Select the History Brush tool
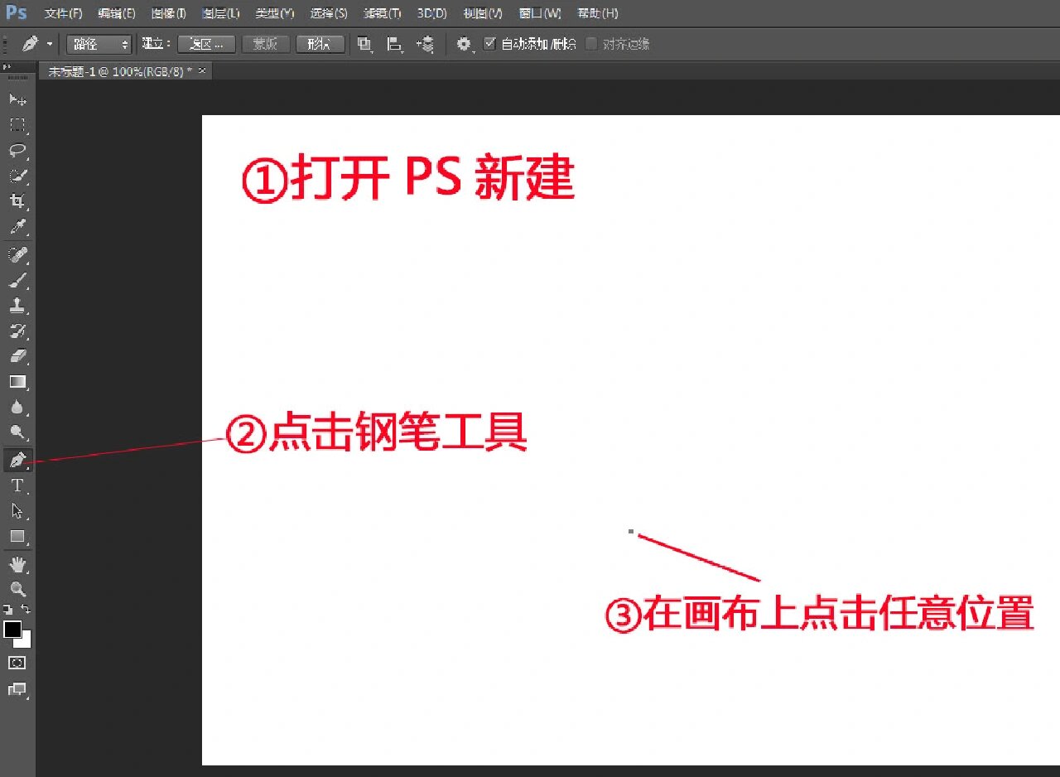Image resolution: width=1060 pixels, height=777 pixels. (x=17, y=331)
